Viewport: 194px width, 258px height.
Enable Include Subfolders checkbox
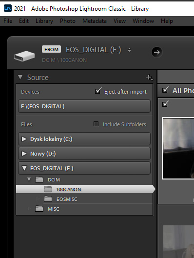coord(96,124)
